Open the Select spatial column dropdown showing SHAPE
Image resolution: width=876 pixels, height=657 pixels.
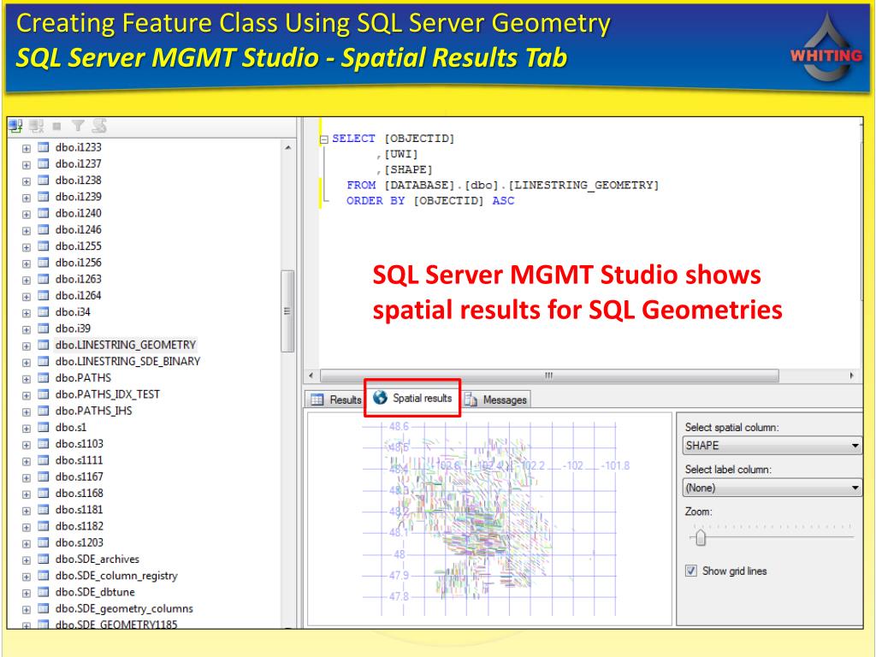click(x=772, y=446)
